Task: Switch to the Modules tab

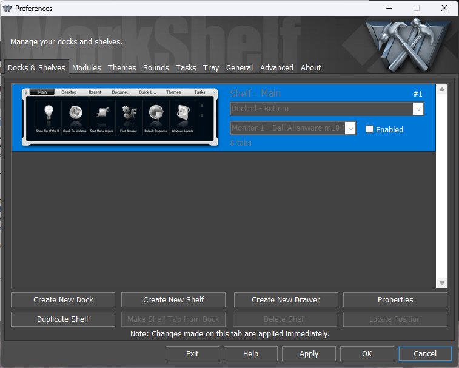Action: (x=86, y=68)
